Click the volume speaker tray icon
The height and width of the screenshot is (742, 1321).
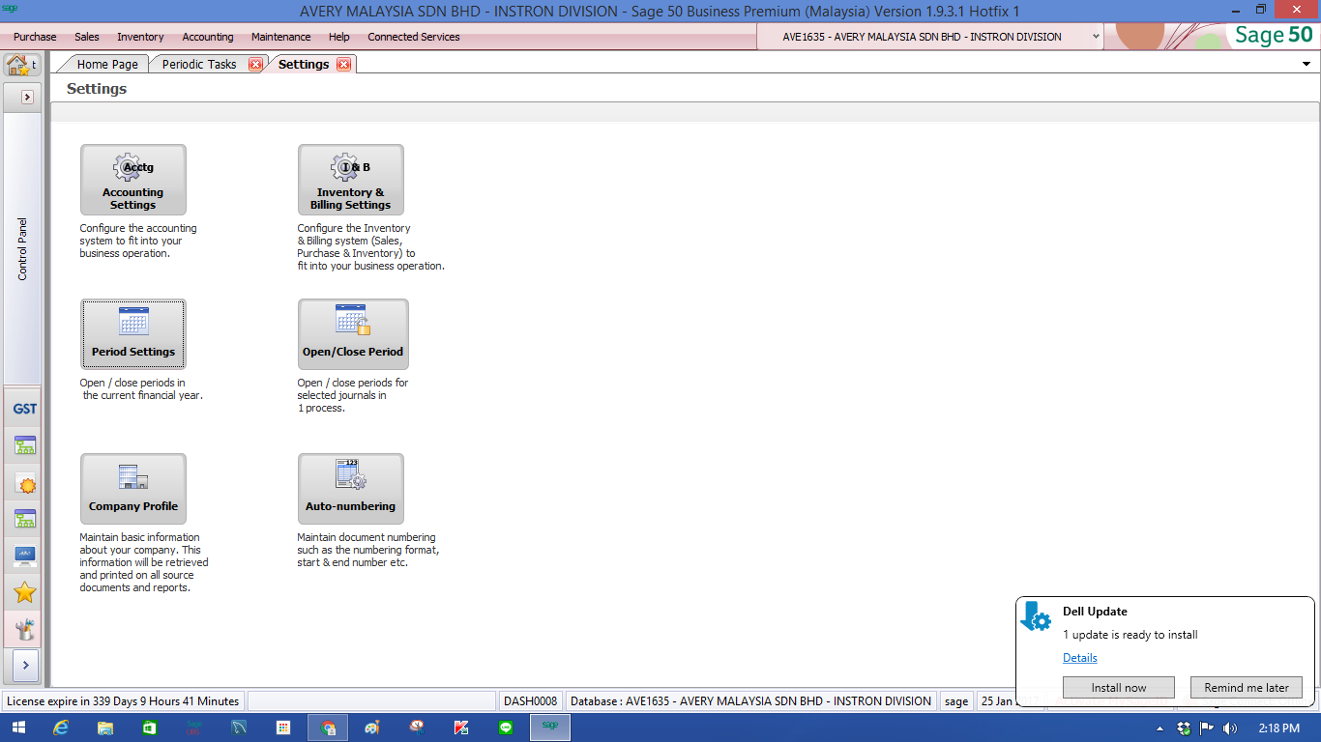pos(1230,728)
